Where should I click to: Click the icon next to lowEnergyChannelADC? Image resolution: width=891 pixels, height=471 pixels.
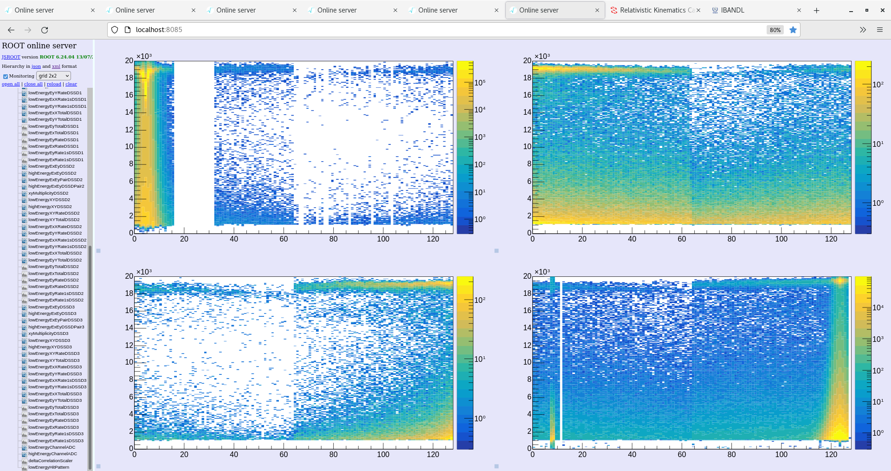point(25,447)
